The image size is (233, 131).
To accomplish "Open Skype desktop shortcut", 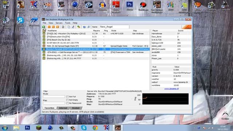I will click(20, 21).
